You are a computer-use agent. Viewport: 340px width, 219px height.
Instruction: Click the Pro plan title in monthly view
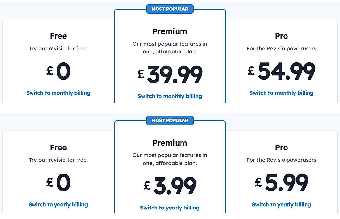281,148
